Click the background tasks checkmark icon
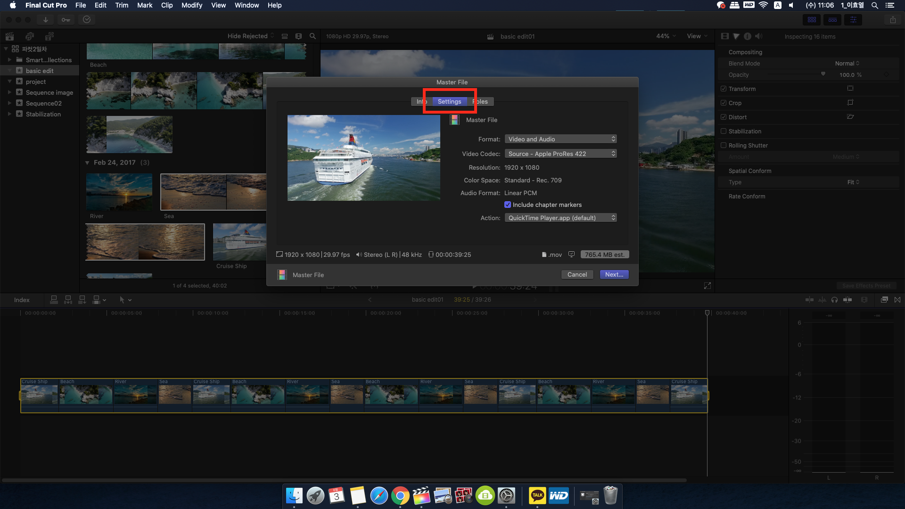 [87, 19]
